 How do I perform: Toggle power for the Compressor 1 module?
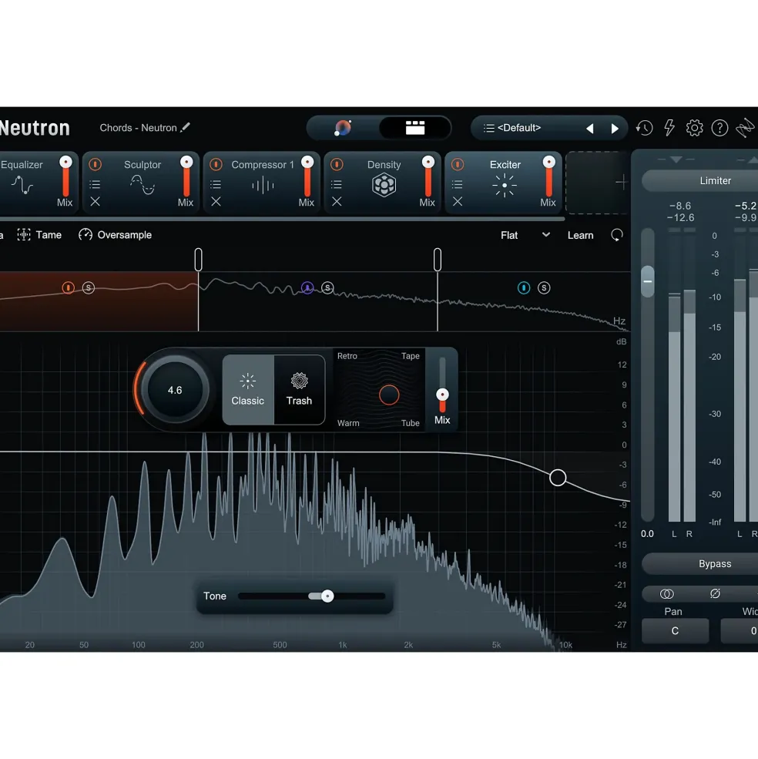click(x=216, y=165)
